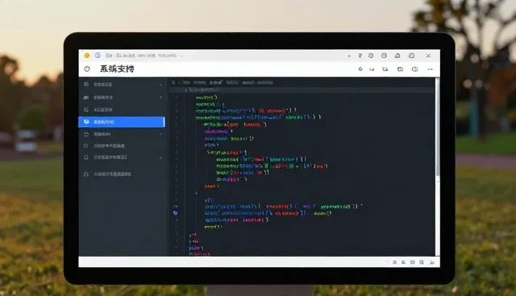Click the header icon immediately left of the ellipsis

415,69
